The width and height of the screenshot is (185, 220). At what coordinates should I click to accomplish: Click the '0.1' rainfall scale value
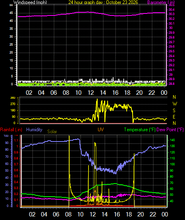[x=16, y=200]
